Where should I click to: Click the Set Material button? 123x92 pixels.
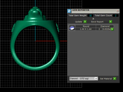pos(106,79)
